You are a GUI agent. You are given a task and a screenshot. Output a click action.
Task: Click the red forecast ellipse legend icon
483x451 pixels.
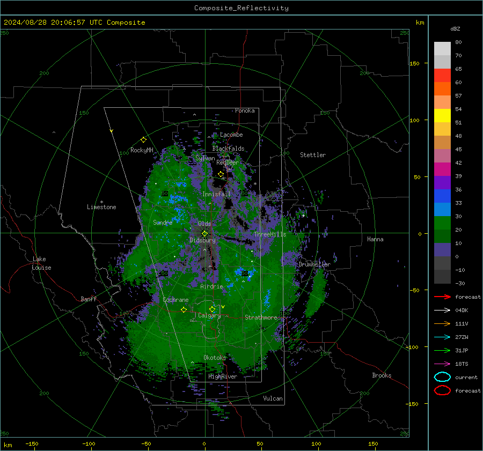(x=442, y=390)
